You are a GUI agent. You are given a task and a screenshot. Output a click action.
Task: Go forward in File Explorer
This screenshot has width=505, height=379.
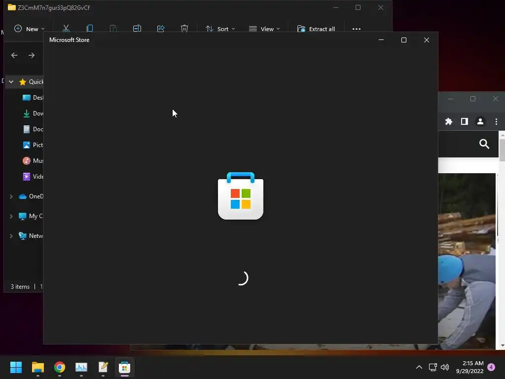tap(31, 55)
